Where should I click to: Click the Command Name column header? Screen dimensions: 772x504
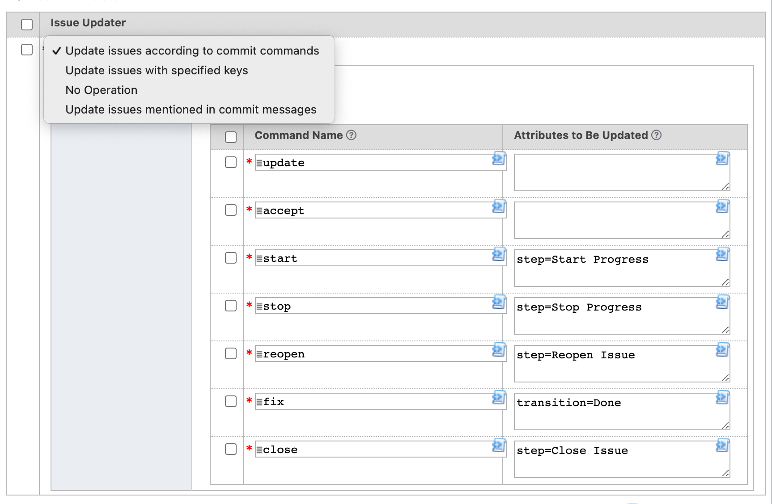tap(299, 135)
